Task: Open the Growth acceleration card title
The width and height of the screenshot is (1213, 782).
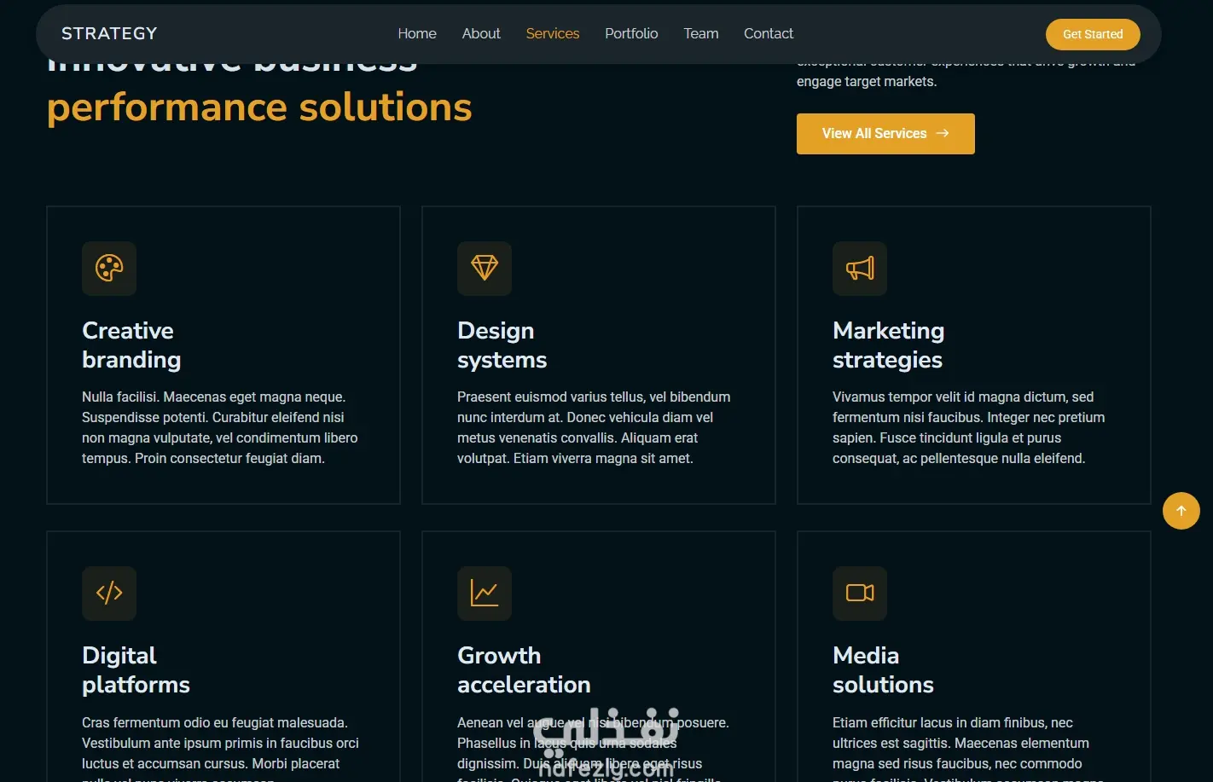Action: [524, 669]
